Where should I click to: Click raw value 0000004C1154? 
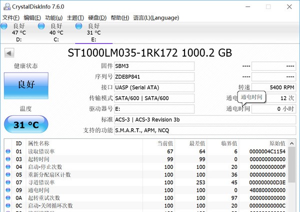click(x=267, y=151)
